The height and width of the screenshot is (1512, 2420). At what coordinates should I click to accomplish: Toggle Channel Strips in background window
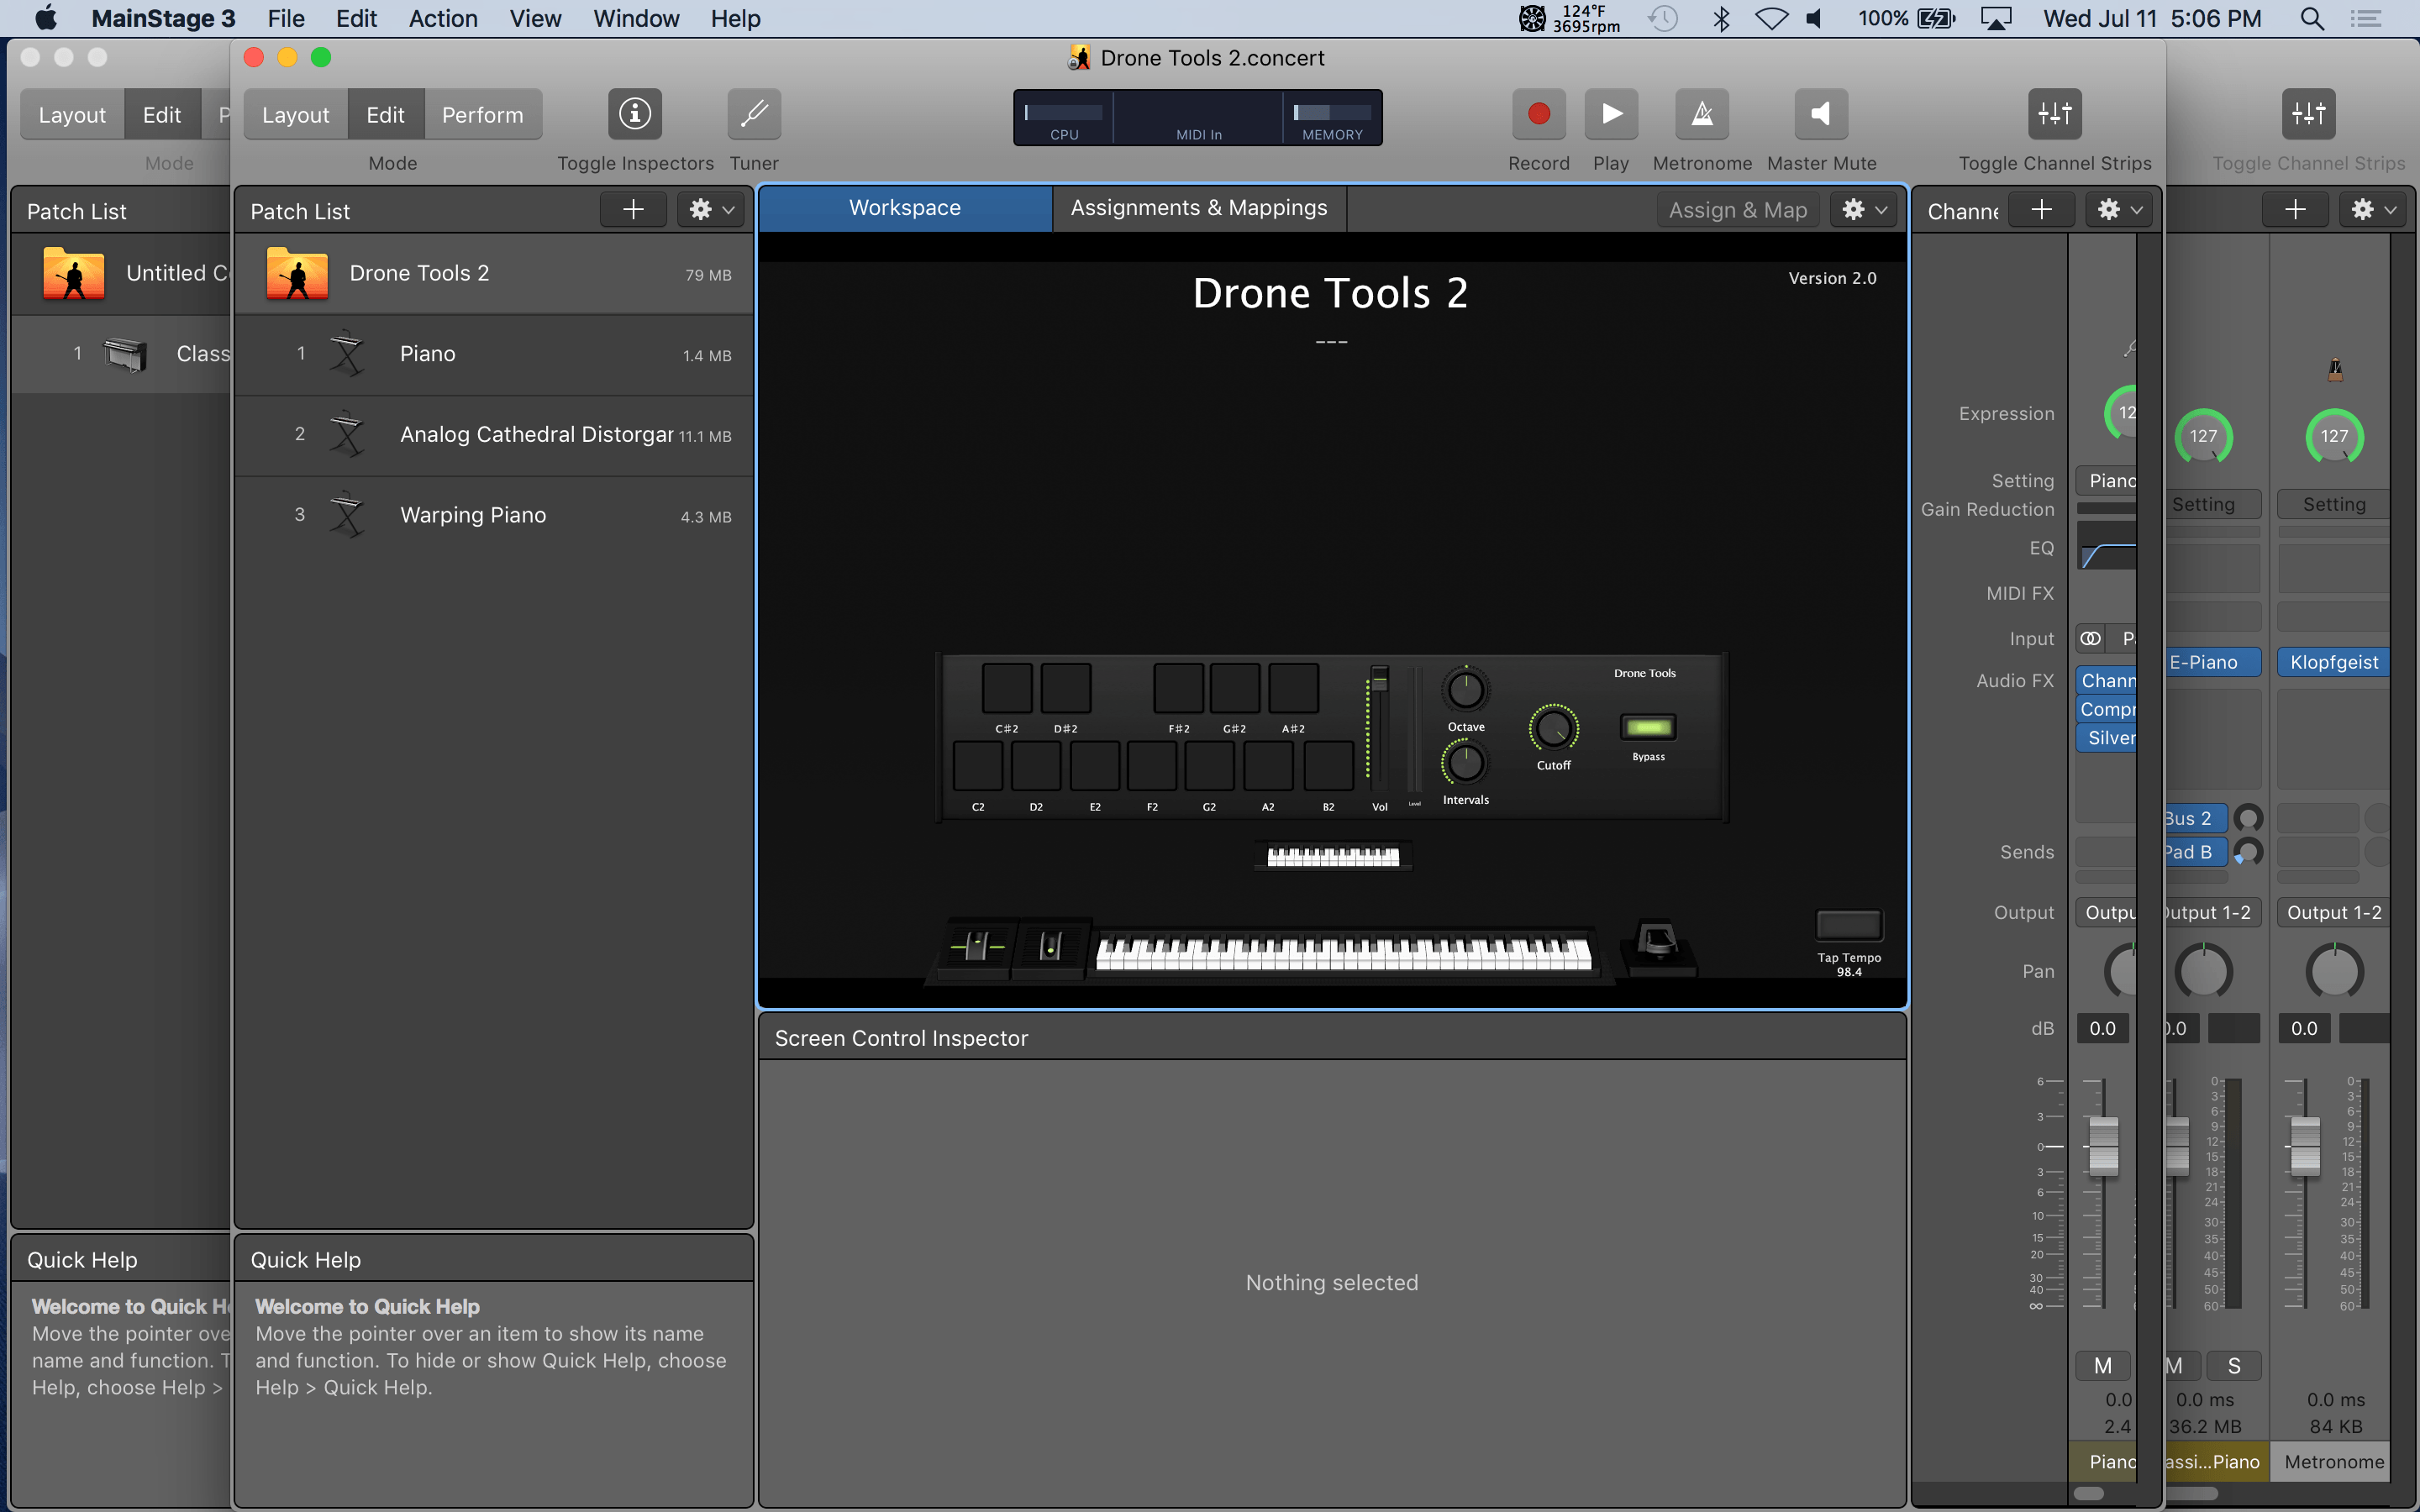point(2308,114)
